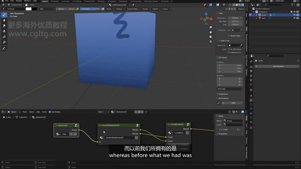Open the Texture Mask dropdown

tap(133, 9)
